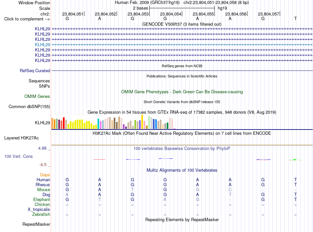Click the black KLHL29 GTEx expression label
Screen dimensions: 313x232
(x=43, y=123)
